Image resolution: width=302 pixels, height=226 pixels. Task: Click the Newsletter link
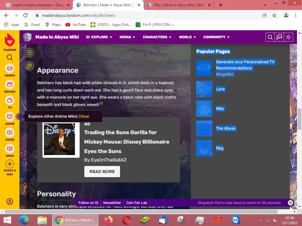point(112,202)
